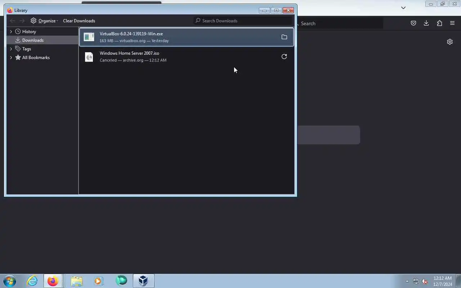This screenshot has width=461, height=288.
Task: Open the clock showing 12:12 AM
Action: [443, 281]
